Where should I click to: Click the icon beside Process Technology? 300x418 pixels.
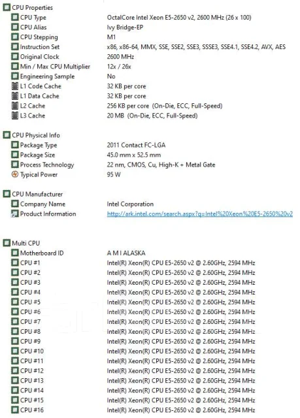[15, 165]
